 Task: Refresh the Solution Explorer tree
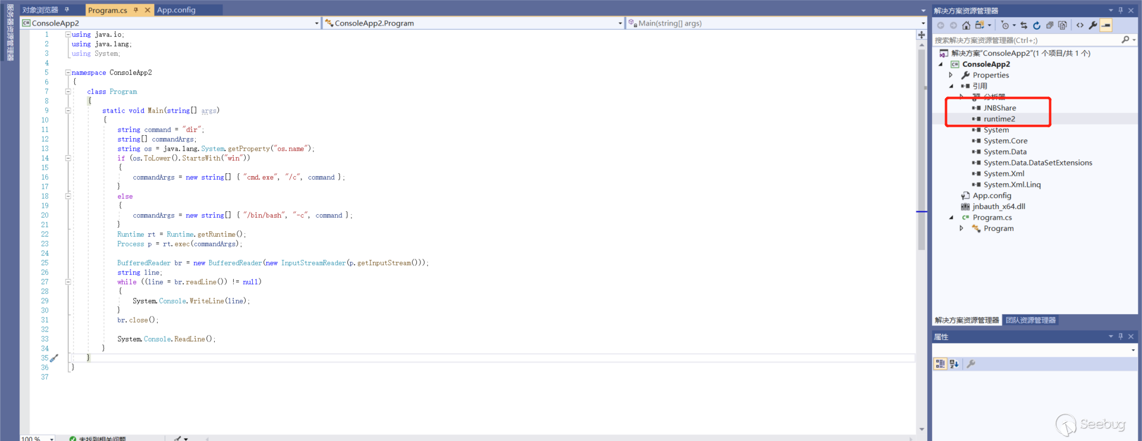(x=1037, y=25)
